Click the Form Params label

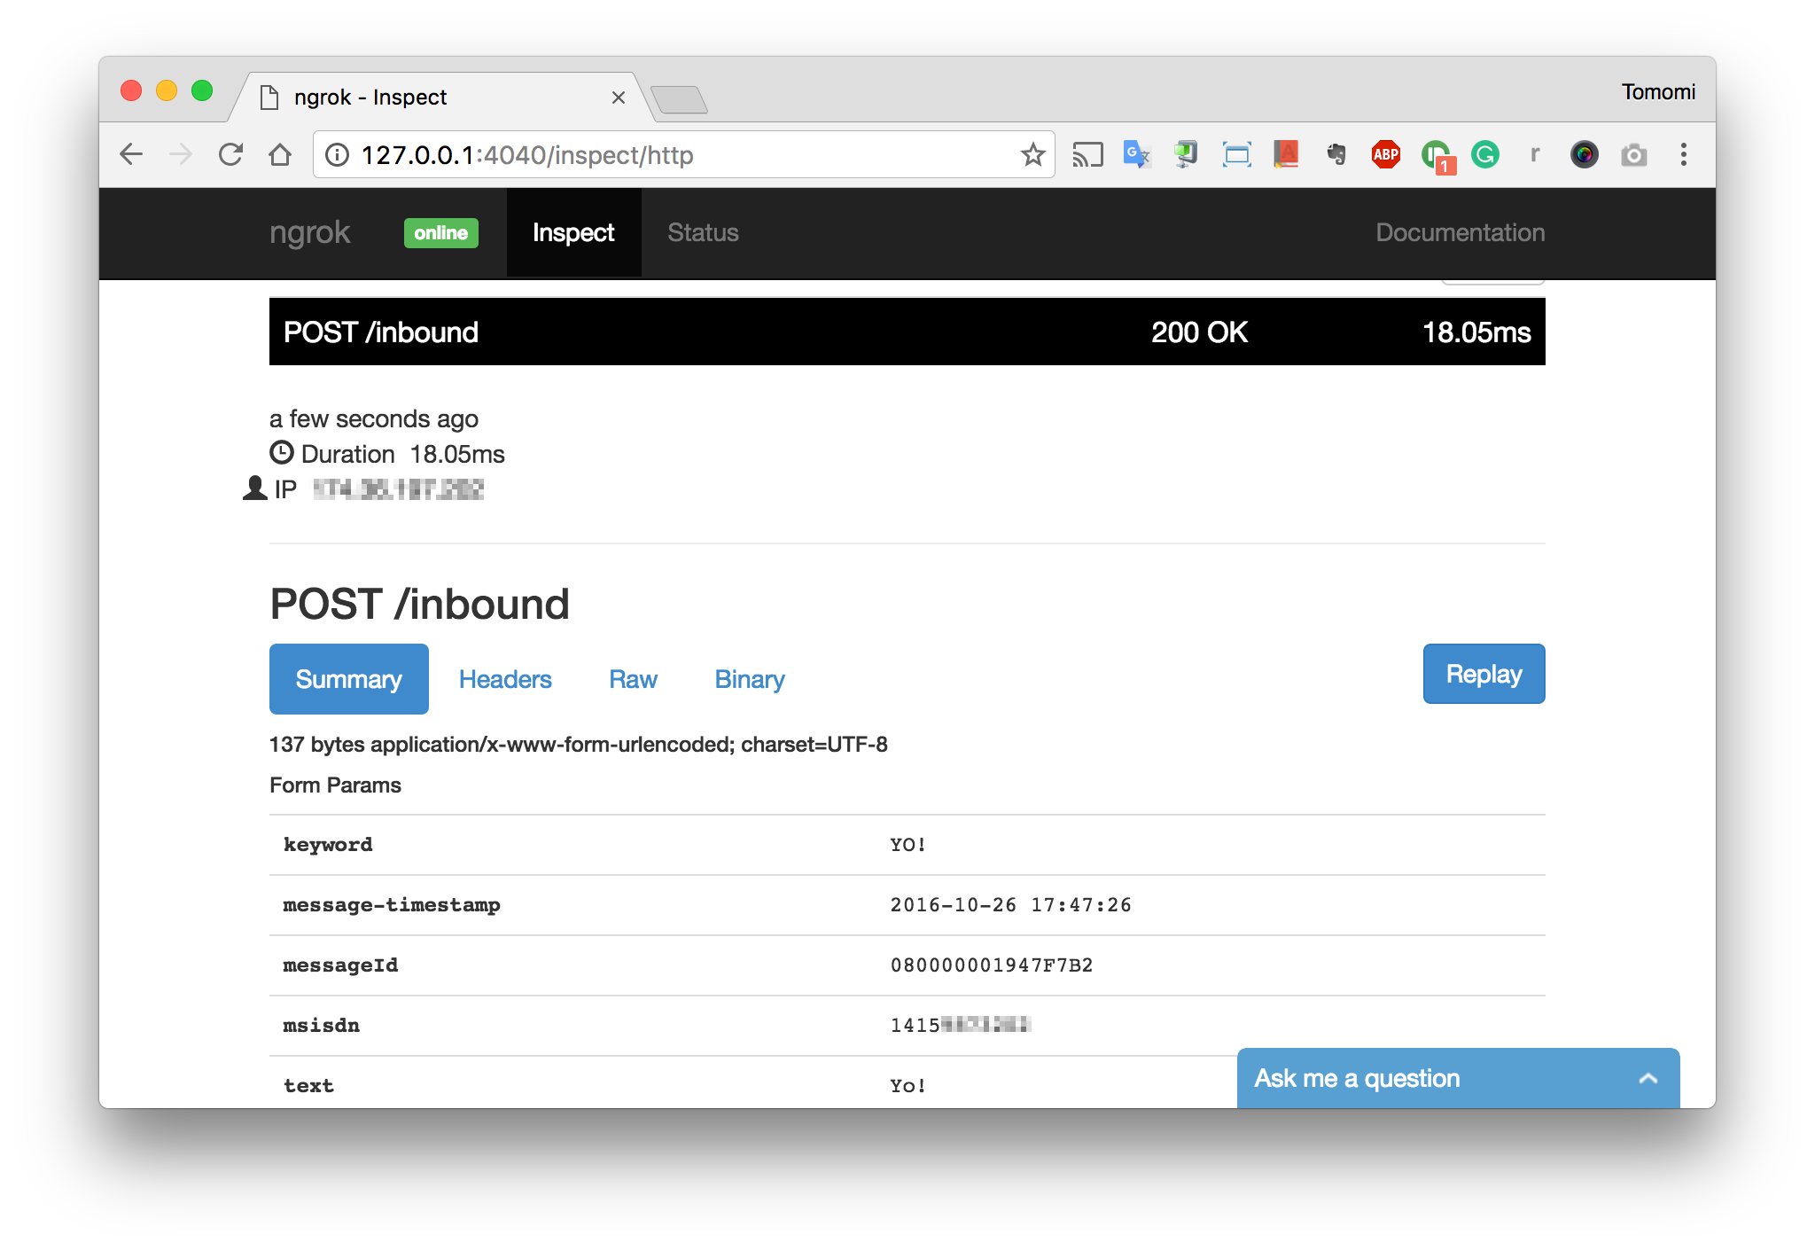(x=335, y=785)
